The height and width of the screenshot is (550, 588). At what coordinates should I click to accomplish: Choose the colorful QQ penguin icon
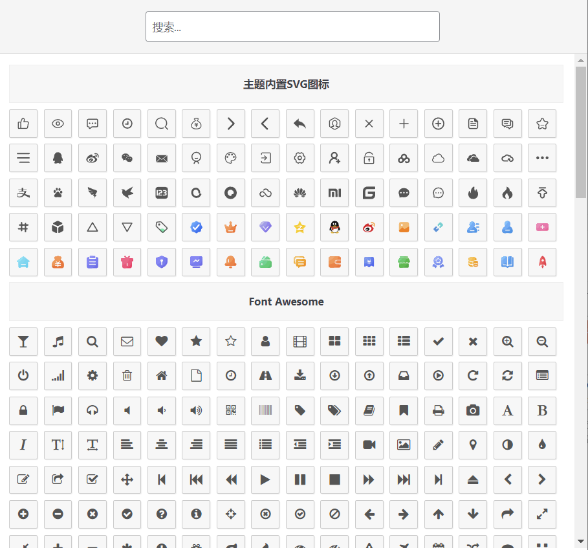(x=334, y=227)
